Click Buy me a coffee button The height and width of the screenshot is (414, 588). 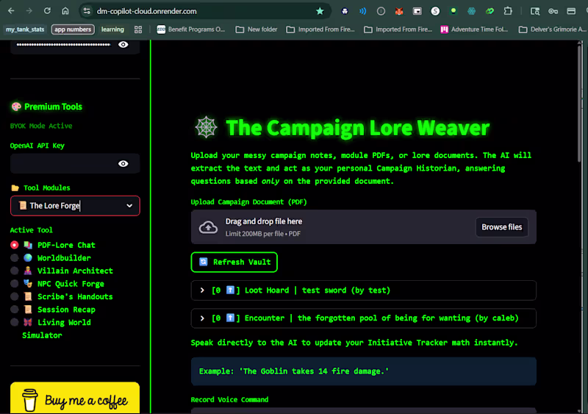click(75, 399)
